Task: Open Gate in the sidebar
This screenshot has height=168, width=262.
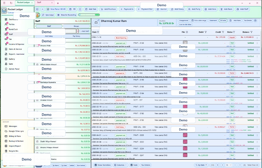Action: 11,64
